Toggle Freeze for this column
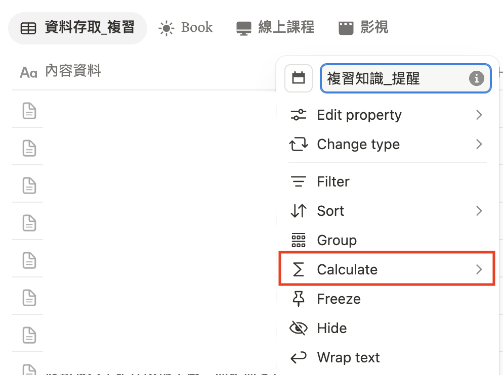 point(339,299)
